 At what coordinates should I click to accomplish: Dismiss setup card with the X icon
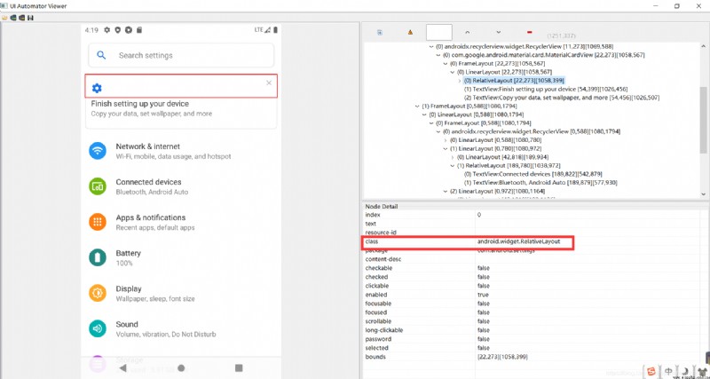(269, 83)
